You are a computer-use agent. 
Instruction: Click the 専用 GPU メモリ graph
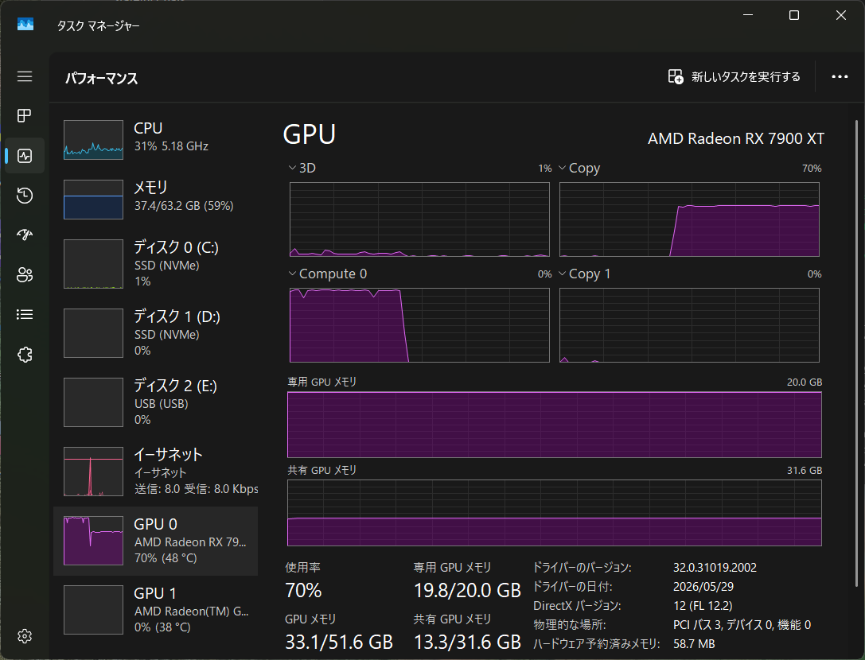click(x=555, y=425)
